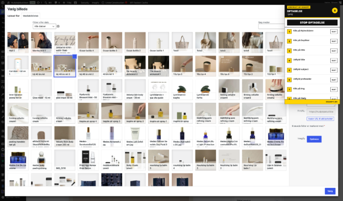
Task: Delete step 1 Klik på Nyhedsbrev
Action: click(334, 31)
